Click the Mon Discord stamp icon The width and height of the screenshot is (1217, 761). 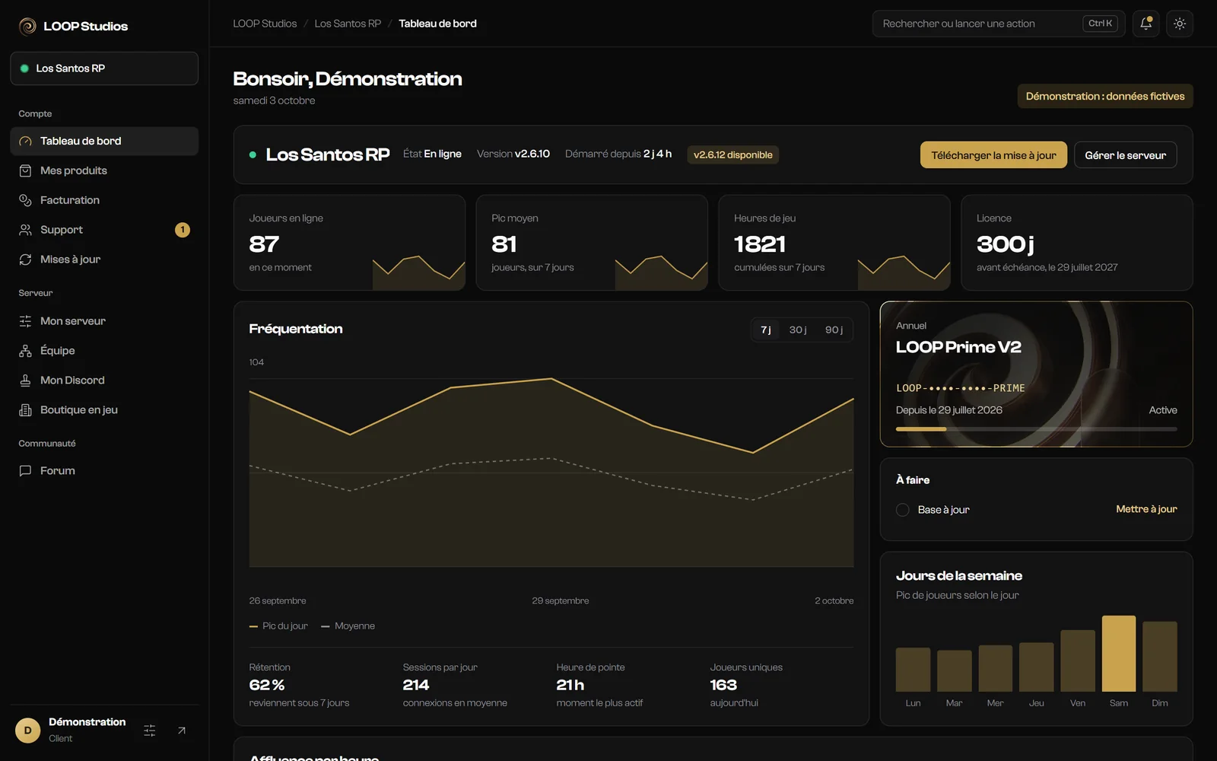[25, 380]
